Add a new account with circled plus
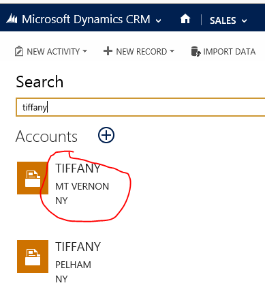Viewport: 265px width, 294px height. click(106, 135)
